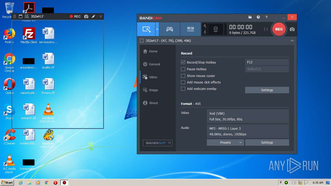The image size is (331, 186).
Task: Open the capture frame hamburger menu
Action: (14, 16)
